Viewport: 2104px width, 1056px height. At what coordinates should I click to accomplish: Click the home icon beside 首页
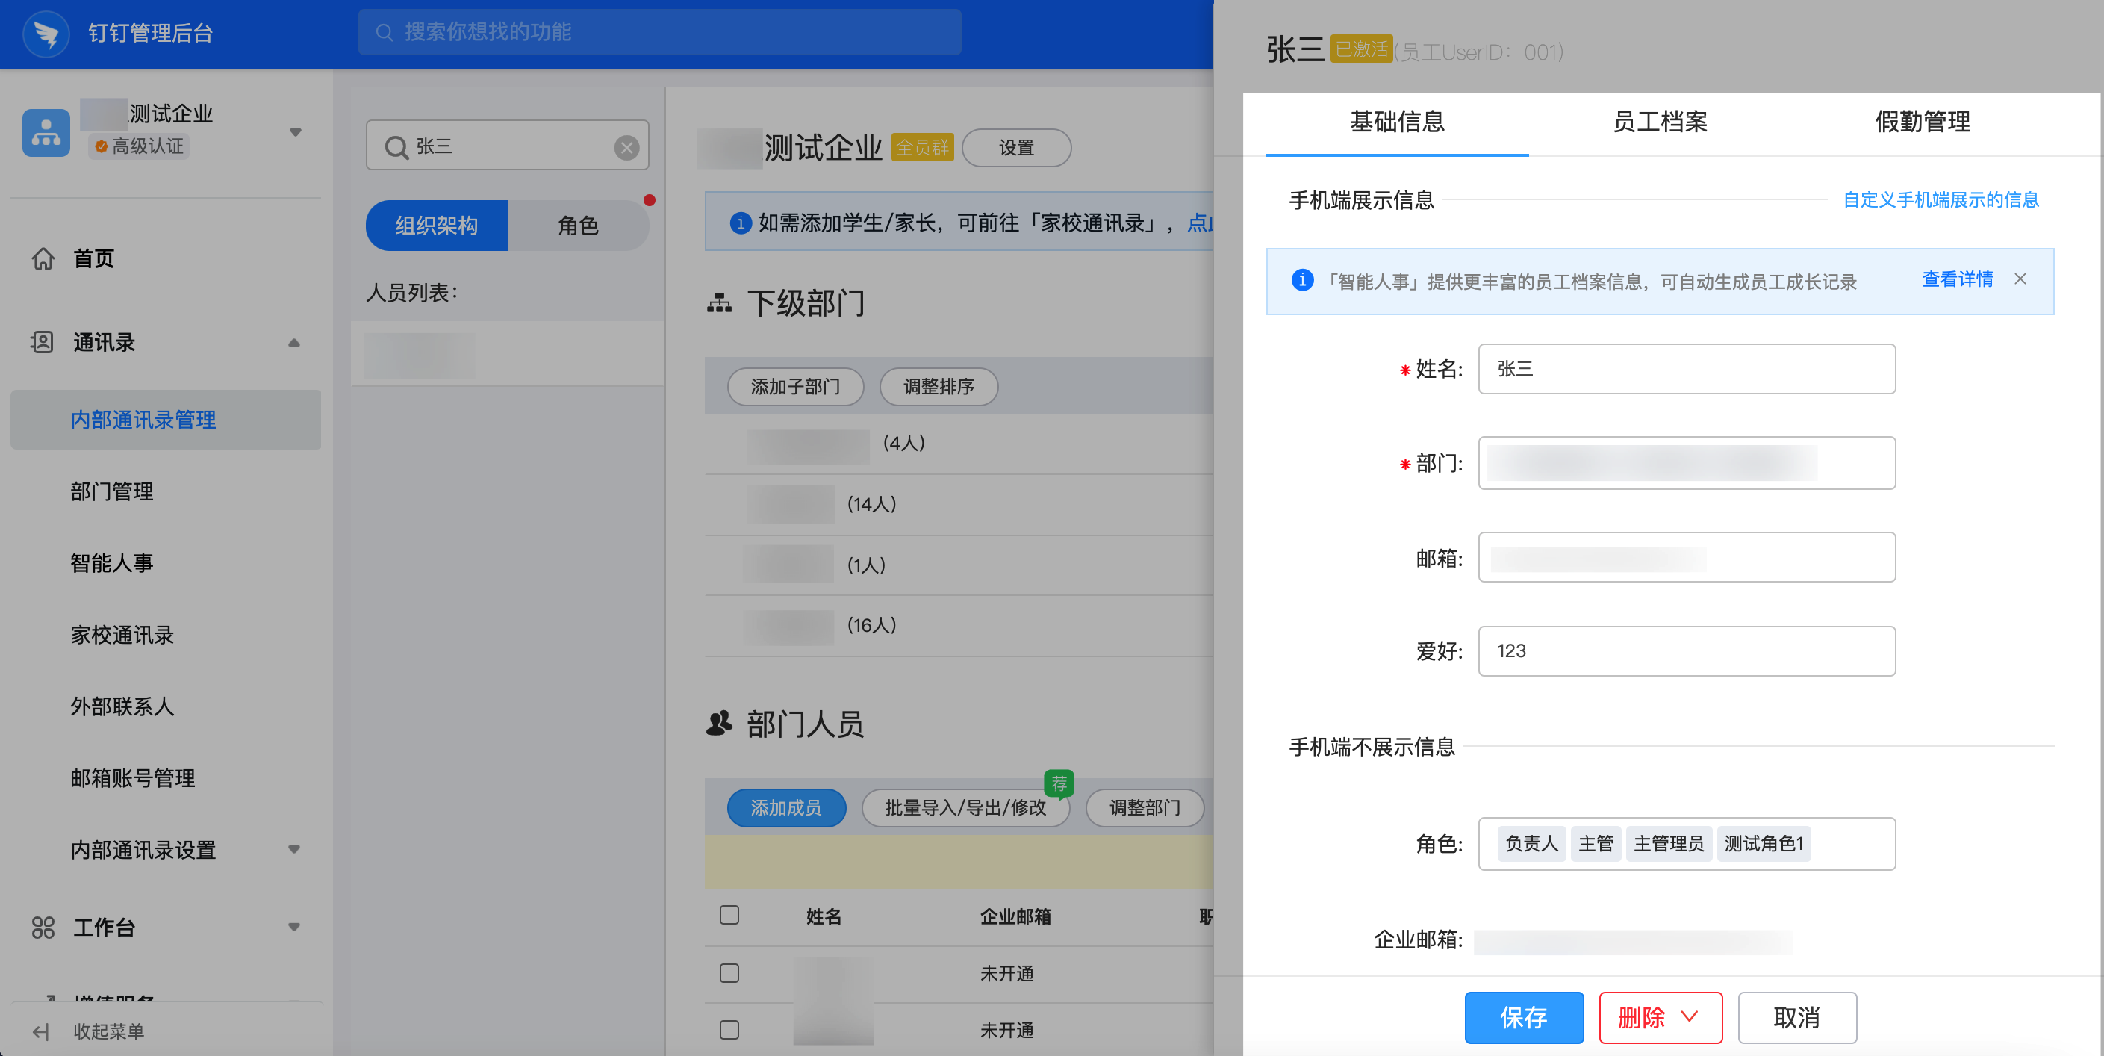pos(43,259)
